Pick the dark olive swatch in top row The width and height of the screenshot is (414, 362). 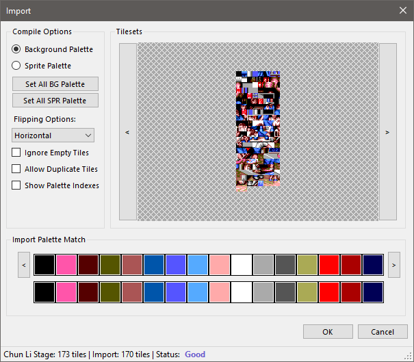[110, 265]
